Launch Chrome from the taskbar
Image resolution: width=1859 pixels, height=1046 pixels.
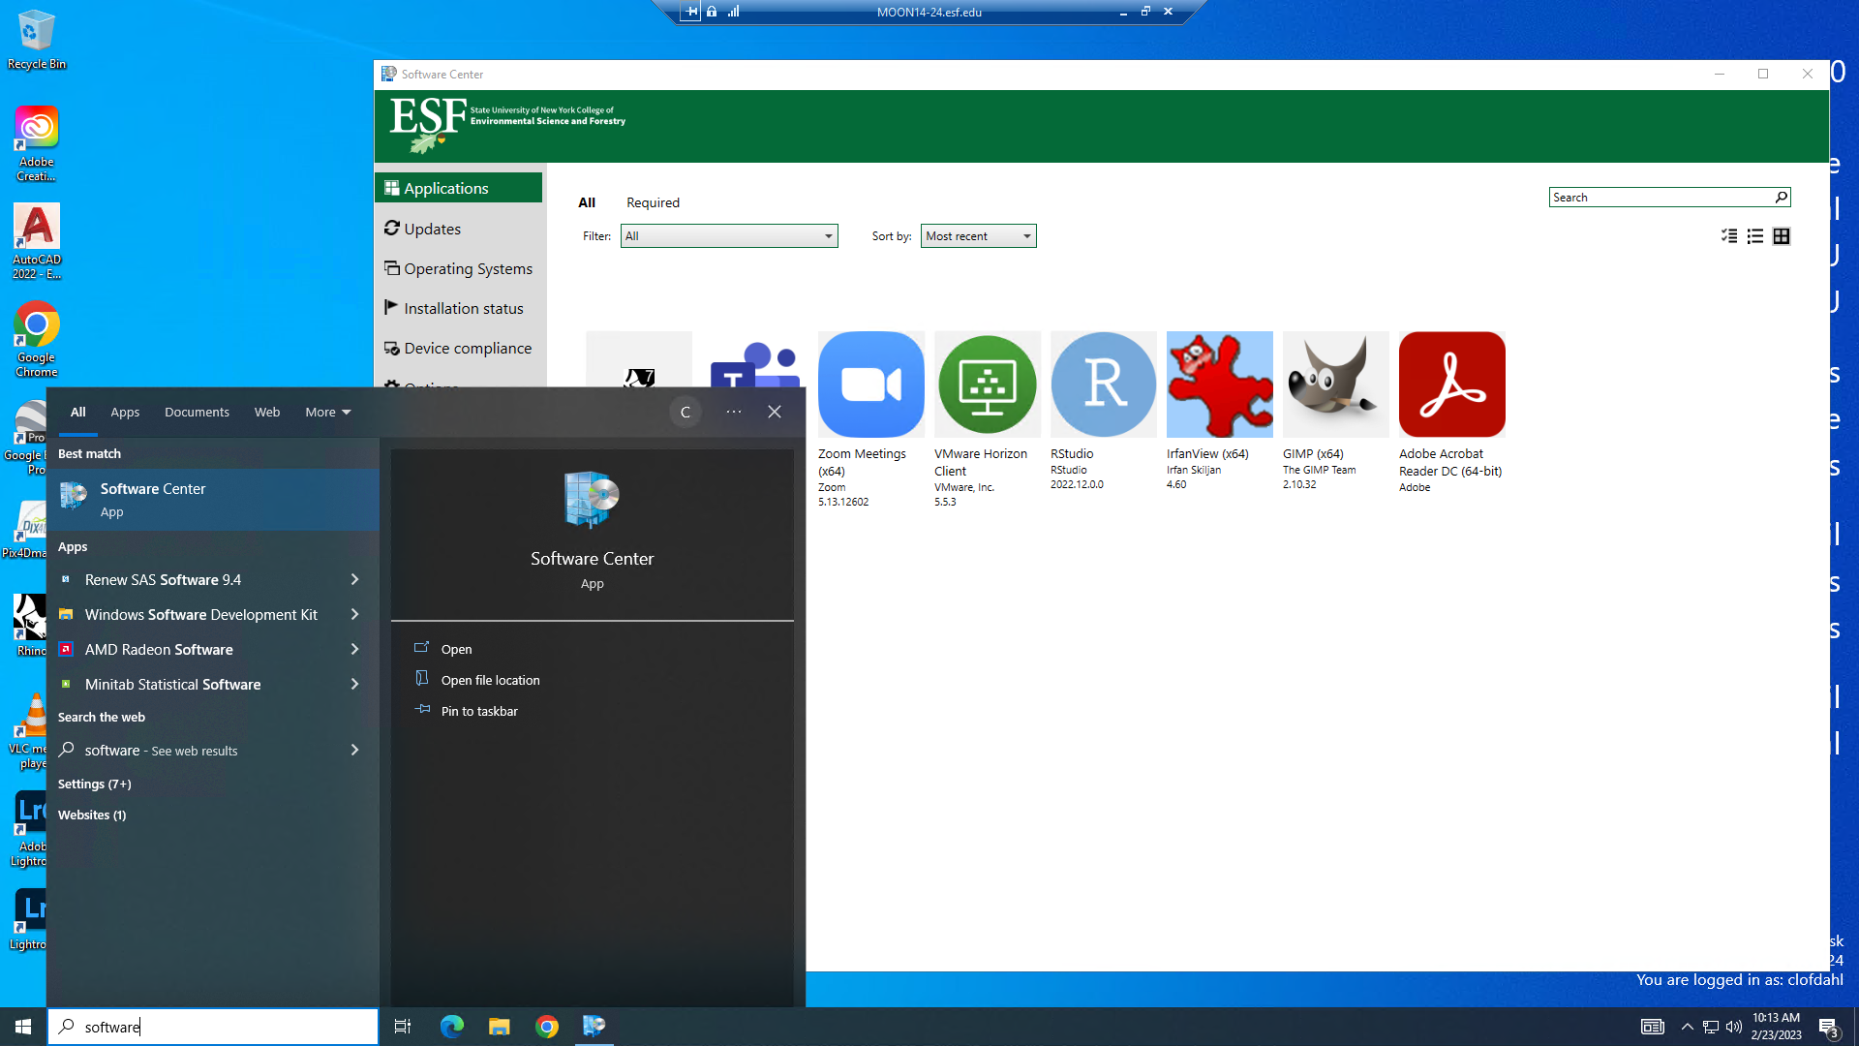(x=547, y=1027)
